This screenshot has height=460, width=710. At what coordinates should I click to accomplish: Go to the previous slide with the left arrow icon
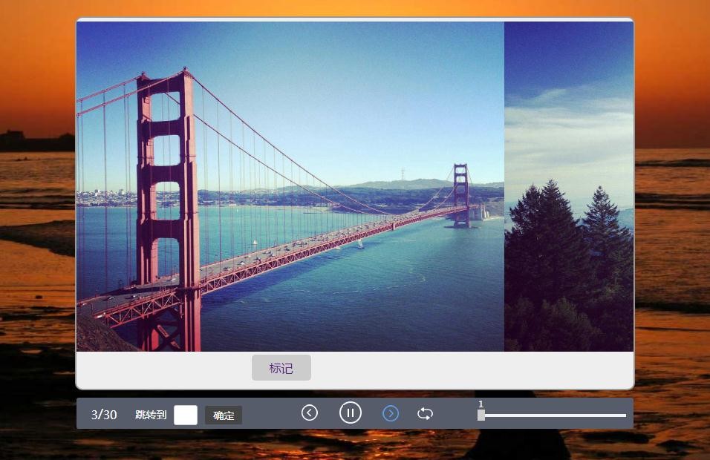tap(310, 413)
